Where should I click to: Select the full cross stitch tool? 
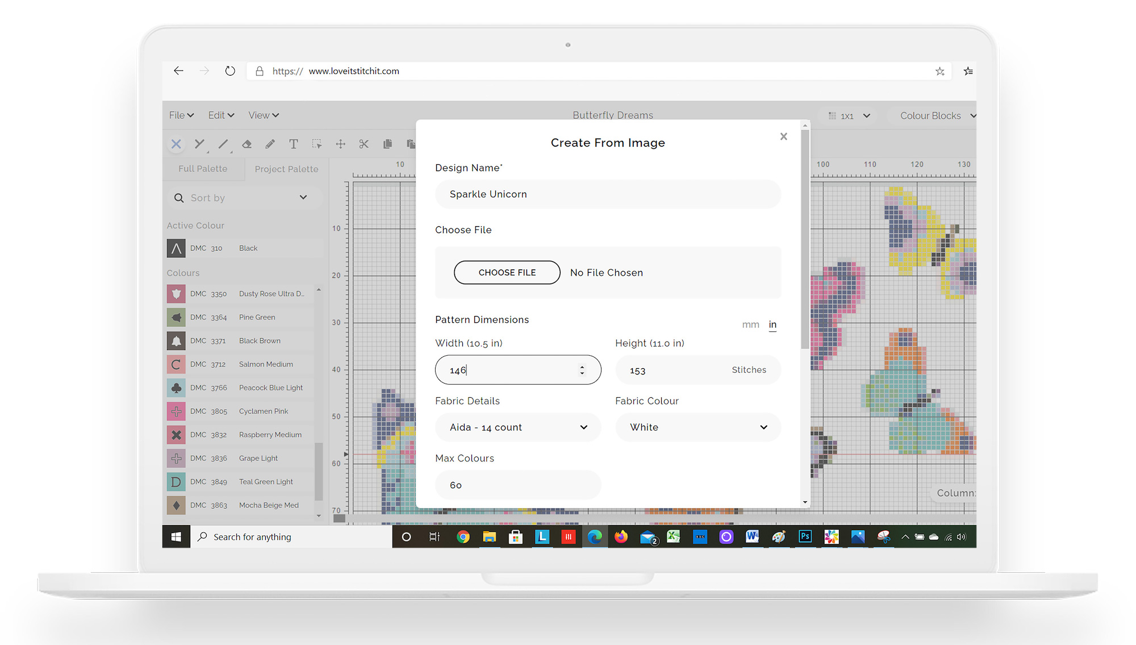coord(176,144)
